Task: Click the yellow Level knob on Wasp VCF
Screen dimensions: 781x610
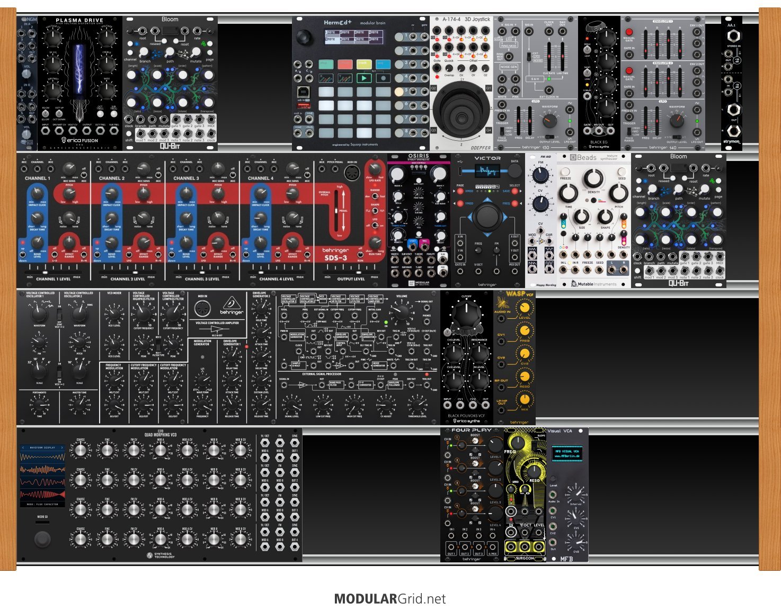Action: click(x=525, y=307)
